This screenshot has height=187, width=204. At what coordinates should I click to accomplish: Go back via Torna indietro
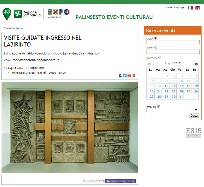12,28
